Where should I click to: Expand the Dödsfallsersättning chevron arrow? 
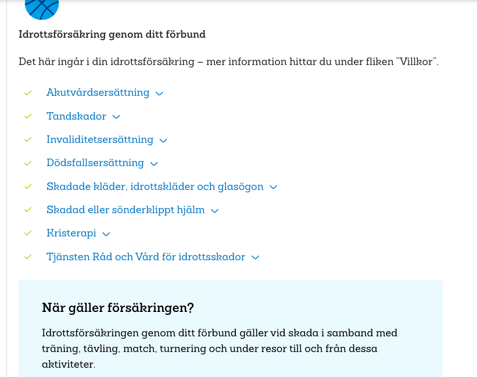(154, 164)
